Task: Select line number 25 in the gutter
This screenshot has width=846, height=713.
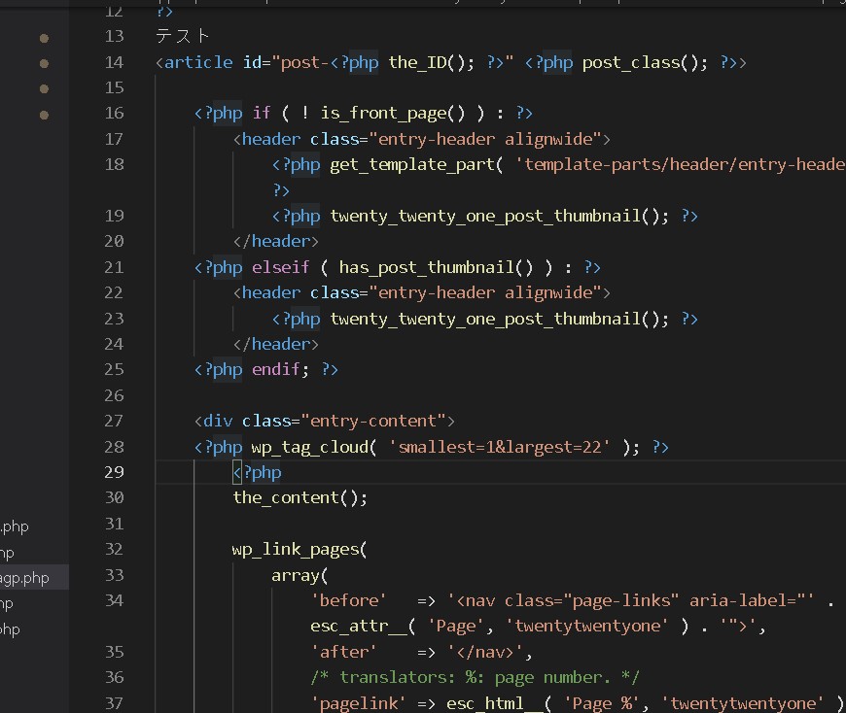Action: 113,369
